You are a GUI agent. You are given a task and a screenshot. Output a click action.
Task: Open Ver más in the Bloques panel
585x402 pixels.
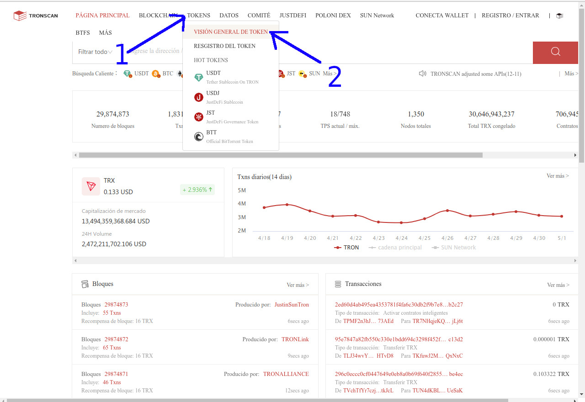298,285
